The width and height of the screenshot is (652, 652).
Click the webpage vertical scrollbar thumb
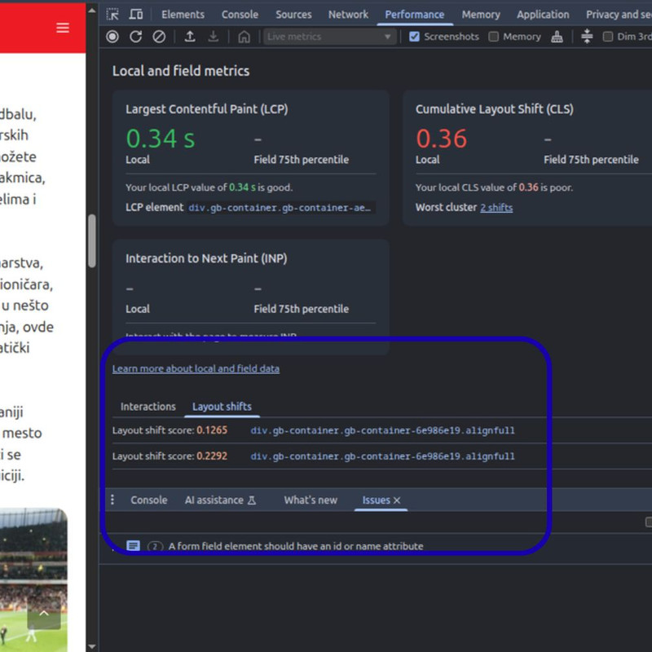[92, 240]
